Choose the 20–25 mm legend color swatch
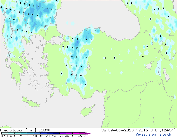The width and height of the screenshot is (177, 137). [50, 133]
